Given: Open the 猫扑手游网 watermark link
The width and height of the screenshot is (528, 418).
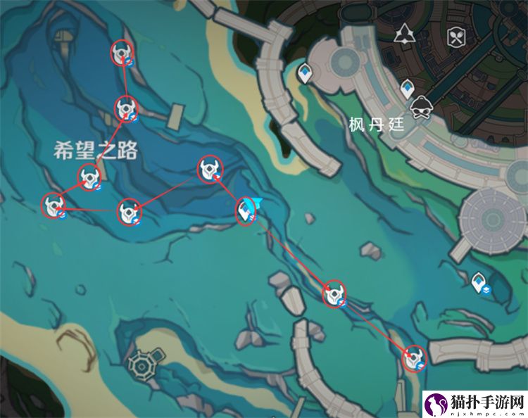Looking at the screenshot, I should pos(474,404).
